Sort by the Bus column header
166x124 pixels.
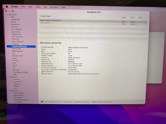[x=132, y=18]
